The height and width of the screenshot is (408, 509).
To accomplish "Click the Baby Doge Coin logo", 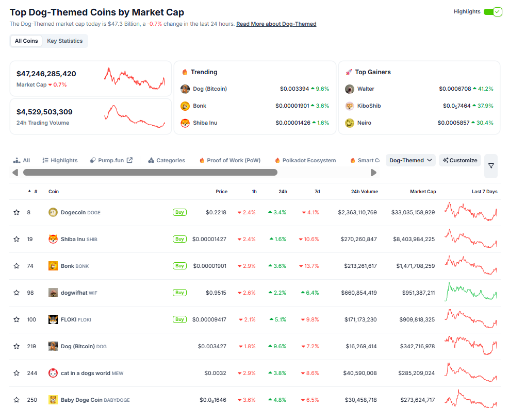I will [x=53, y=400].
